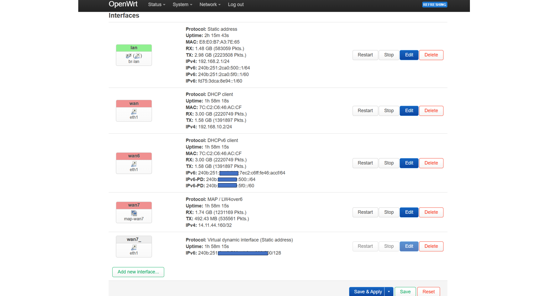Image resolution: width=533 pixels, height=296 pixels.
Task: Select the green lan interface label
Action: click(134, 48)
